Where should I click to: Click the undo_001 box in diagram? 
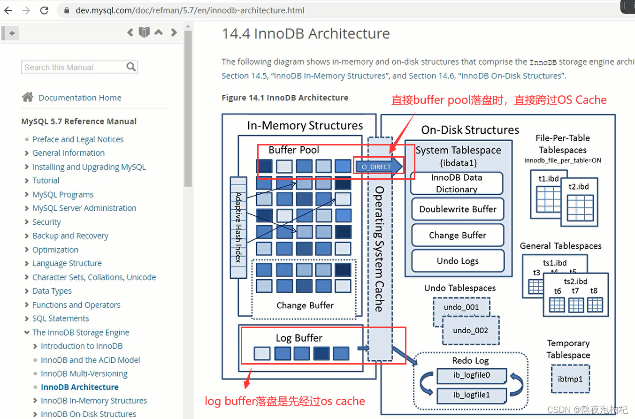click(x=461, y=308)
